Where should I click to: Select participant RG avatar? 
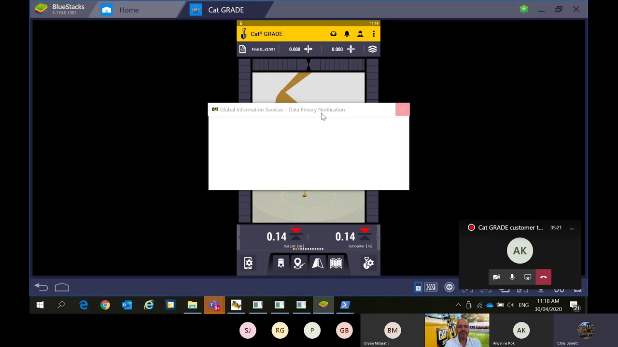click(x=280, y=330)
